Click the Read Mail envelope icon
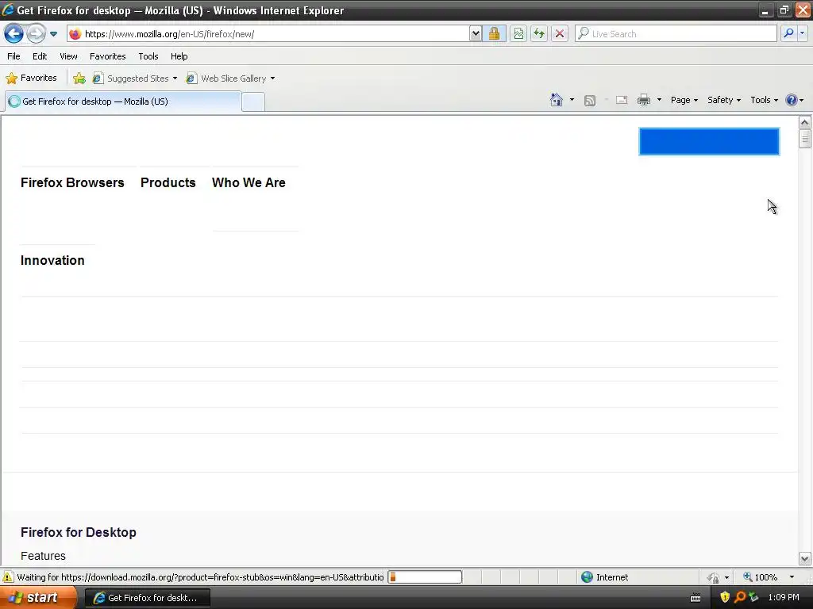The width and height of the screenshot is (813, 609). pyautogui.click(x=622, y=100)
